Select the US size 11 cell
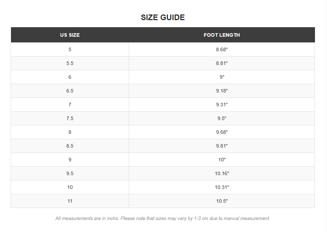This screenshot has height=232, width=327. tap(70, 201)
